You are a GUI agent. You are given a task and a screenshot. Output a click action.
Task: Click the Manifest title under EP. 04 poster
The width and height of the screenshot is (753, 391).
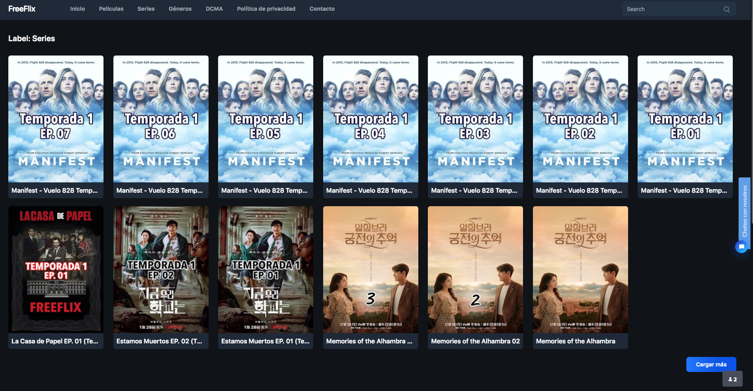point(369,190)
